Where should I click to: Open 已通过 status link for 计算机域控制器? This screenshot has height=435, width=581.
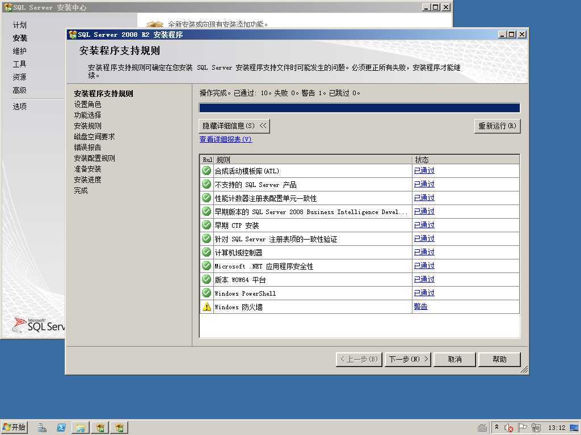[x=424, y=252]
